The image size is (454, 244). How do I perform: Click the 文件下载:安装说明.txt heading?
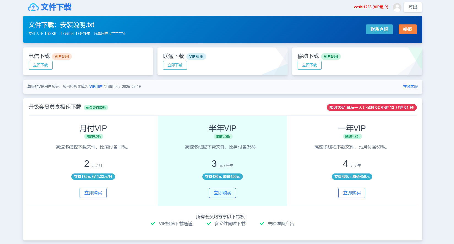[61, 25]
